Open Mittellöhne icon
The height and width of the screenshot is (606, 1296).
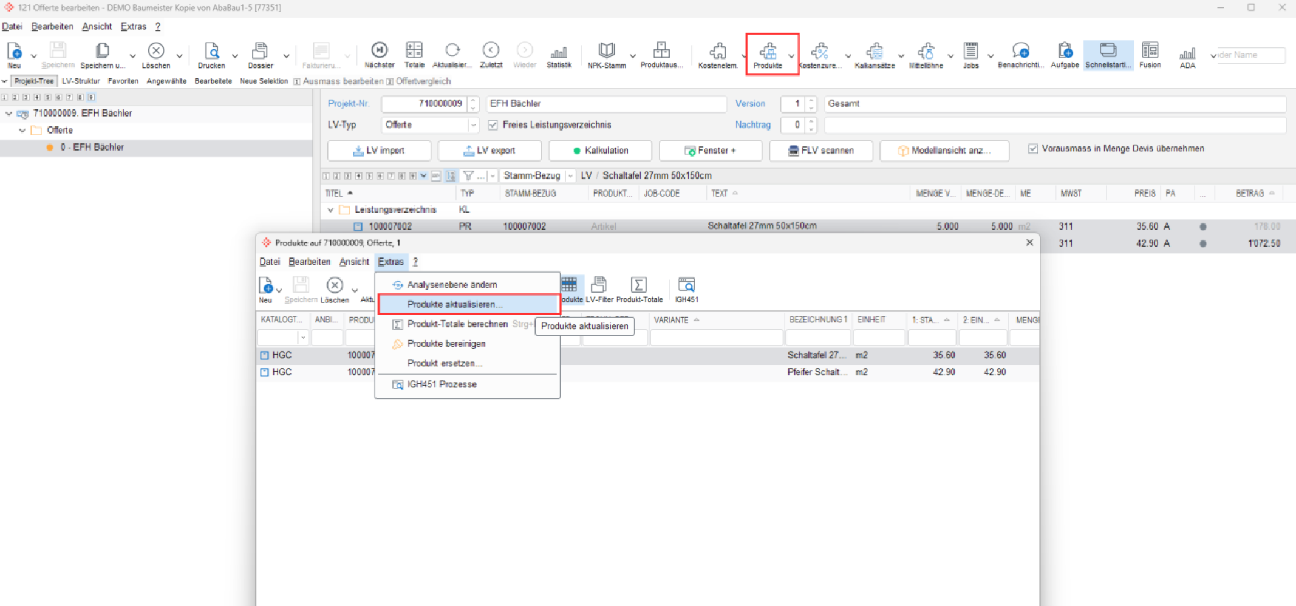pyautogui.click(x=926, y=50)
